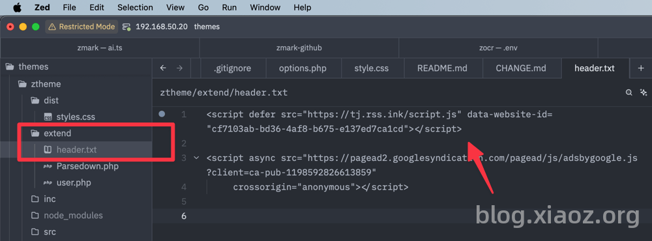Collapse the dist folder
652x241 pixels.
[76, 100]
